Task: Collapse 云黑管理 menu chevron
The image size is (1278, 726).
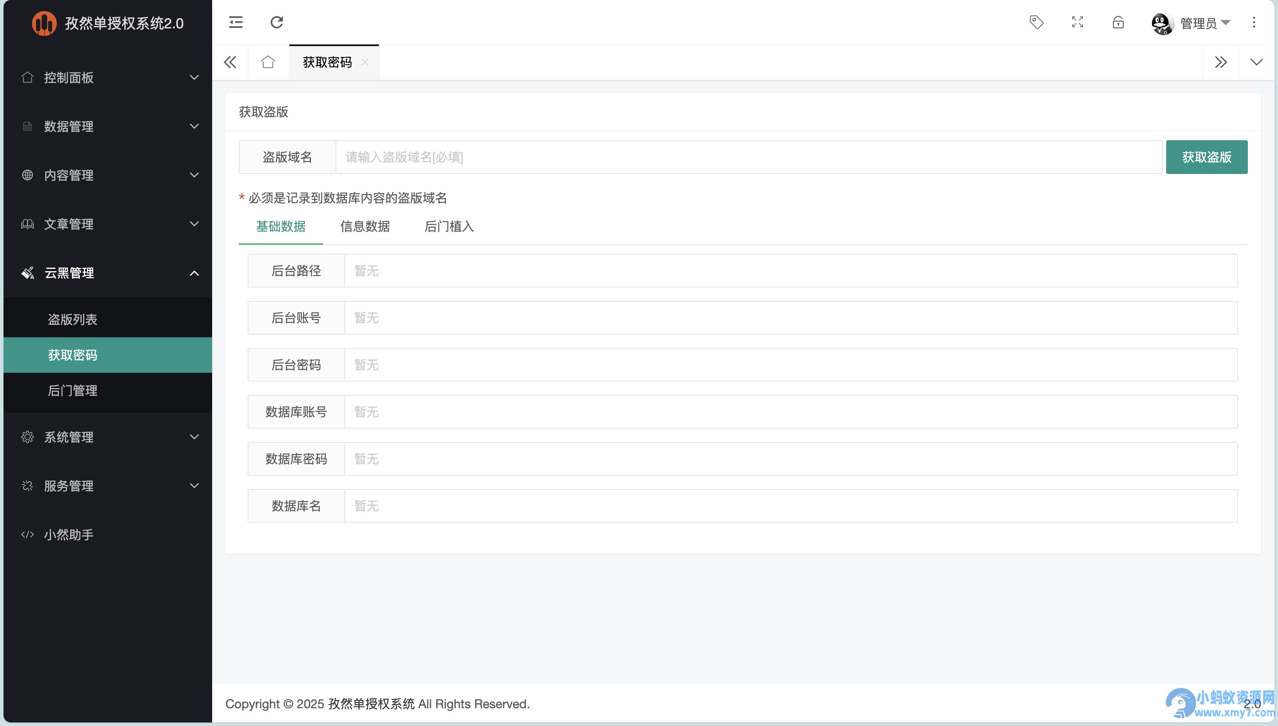Action: click(194, 273)
